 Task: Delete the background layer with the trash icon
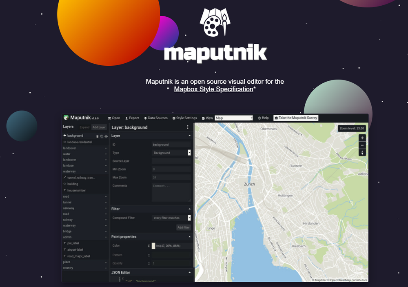pos(98,136)
